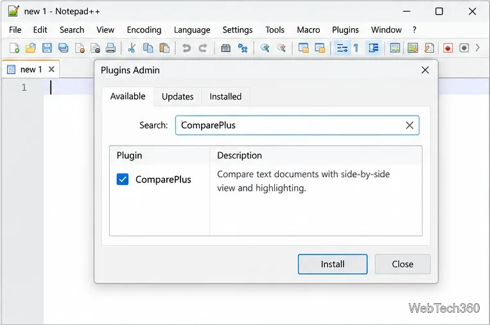
Task: Click the toolbar icon left of the red-pen icon
Action: pos(412,48)
